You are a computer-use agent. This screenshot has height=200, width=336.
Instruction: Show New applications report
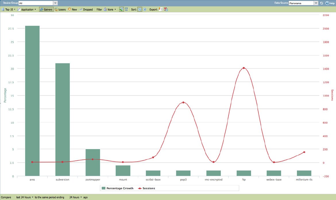(x=72, y=9)
